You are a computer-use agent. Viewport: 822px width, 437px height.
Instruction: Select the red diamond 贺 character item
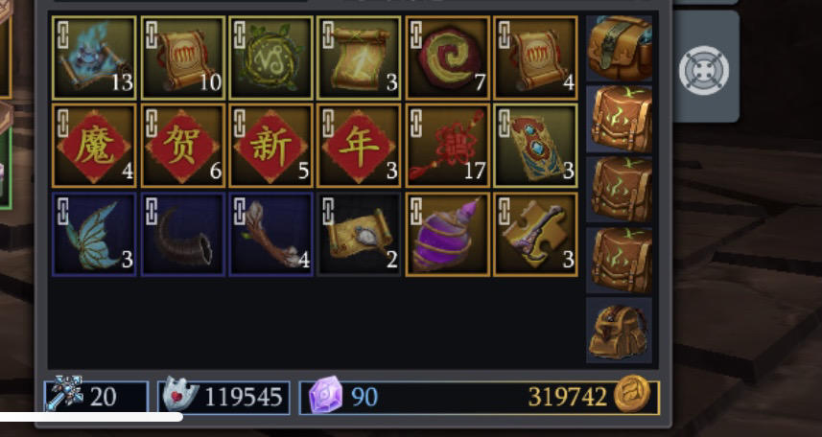click(x=183, y=146)
